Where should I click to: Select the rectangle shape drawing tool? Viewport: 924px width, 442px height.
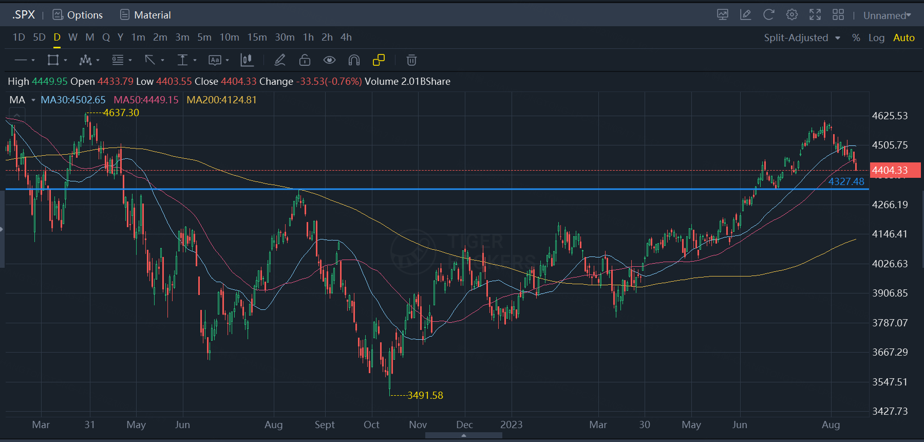click(53, 60)
